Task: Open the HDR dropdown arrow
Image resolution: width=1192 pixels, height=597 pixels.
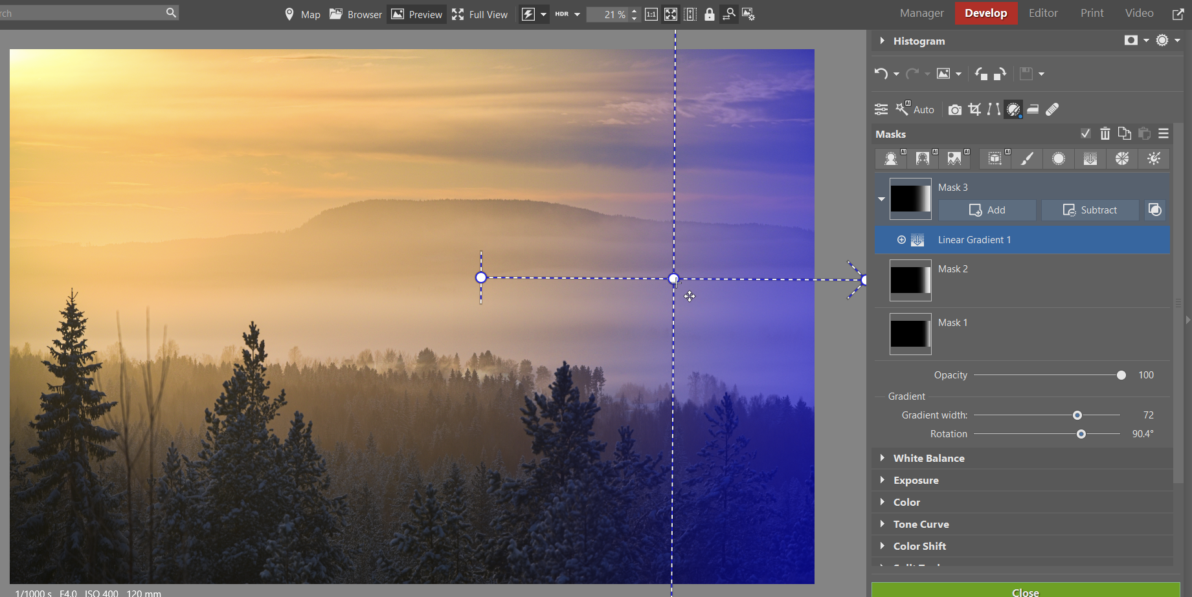Action: (578, 14)
